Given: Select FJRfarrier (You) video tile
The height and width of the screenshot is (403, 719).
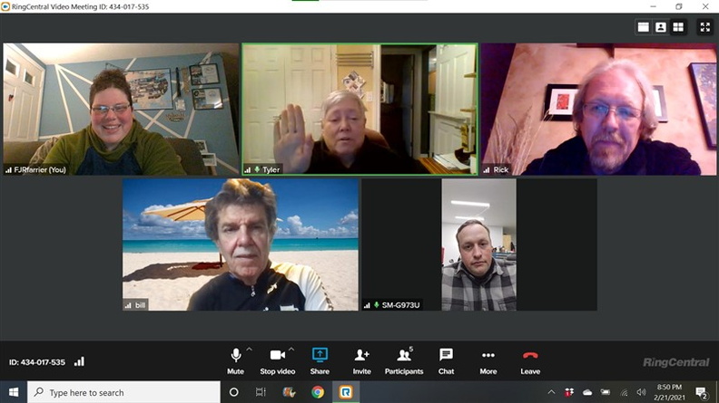Looking at the screenshot, I should pyautogui.click(x=121, y=109).
